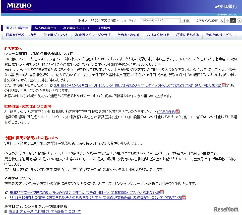Click the MIZUHO logo
Image resolution: width=242 pixels, height=215 pixels.
19,7
